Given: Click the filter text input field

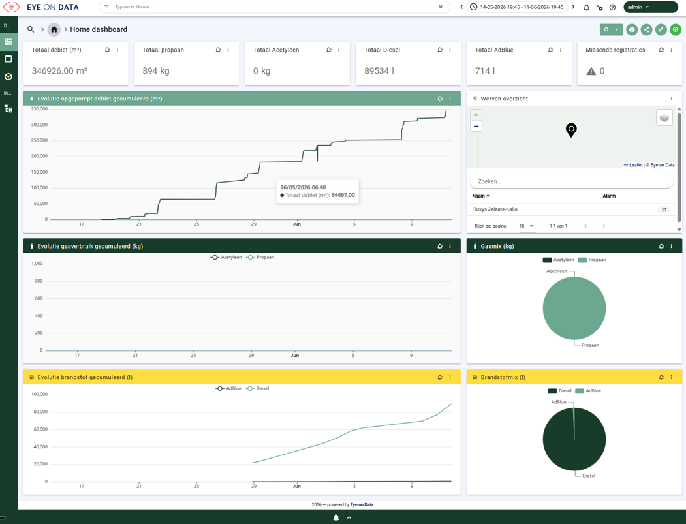Looking at the screenshot, I should tap(274, 7).
